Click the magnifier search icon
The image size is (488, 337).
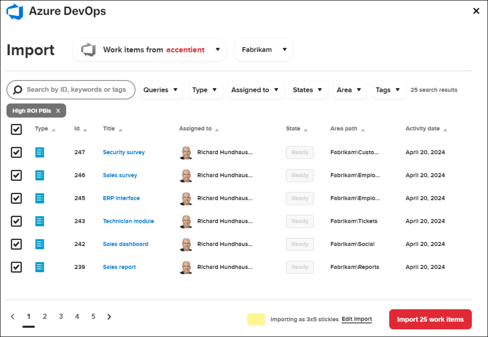click(18, 90)
